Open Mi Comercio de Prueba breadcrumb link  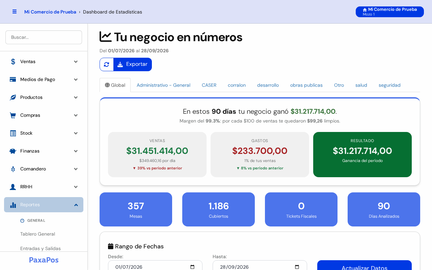pos(50,12)
